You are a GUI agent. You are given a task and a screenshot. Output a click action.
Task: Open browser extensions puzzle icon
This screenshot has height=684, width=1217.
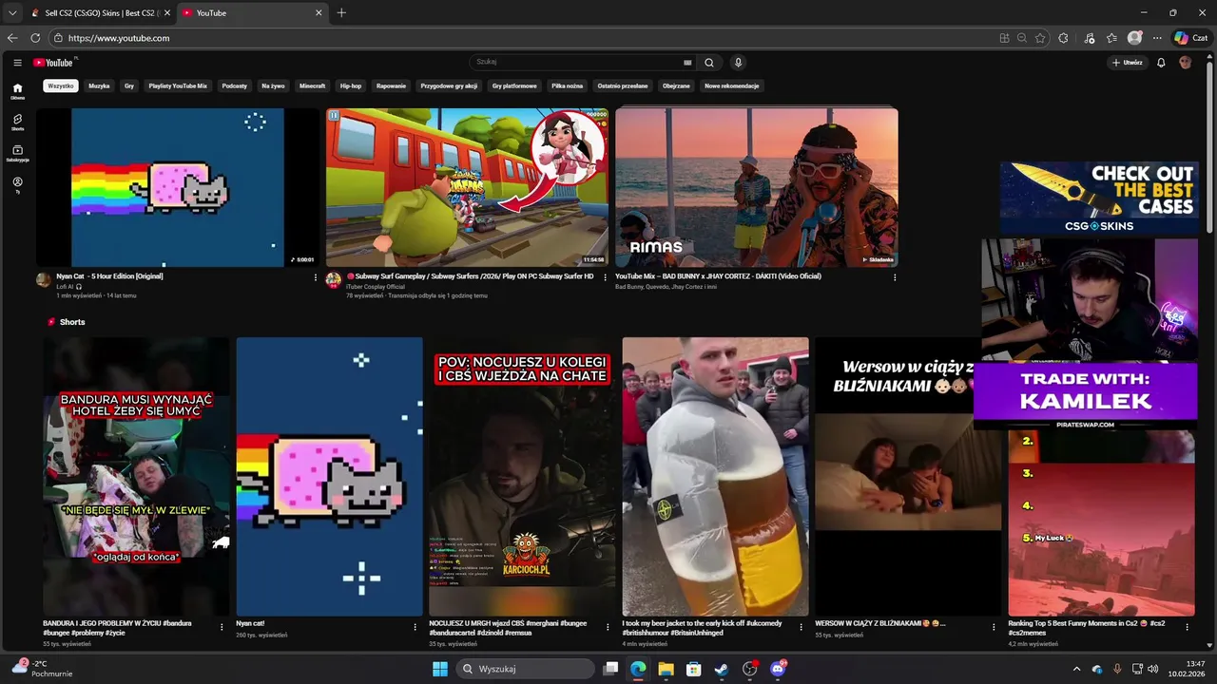1063,38
